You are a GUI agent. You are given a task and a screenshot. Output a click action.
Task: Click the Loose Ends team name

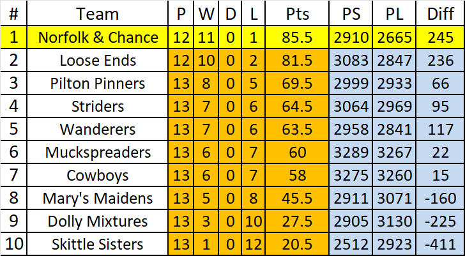pos(98,61)
